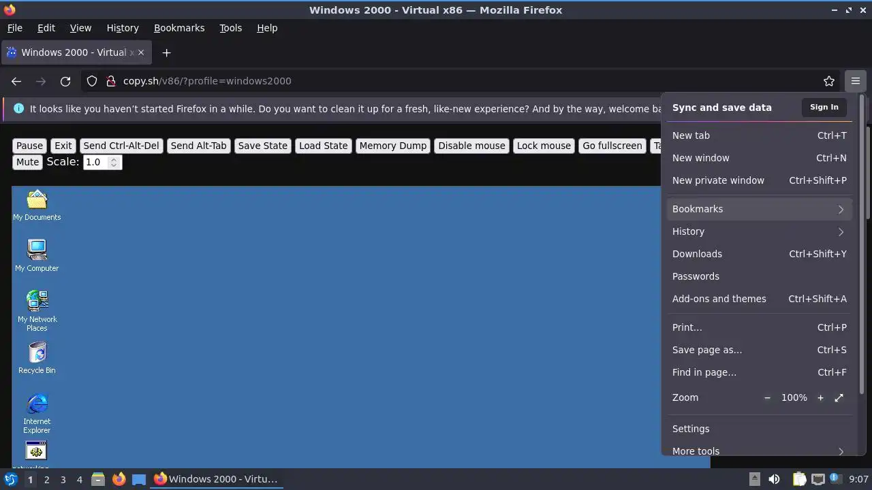Open Passwords from the menu

(x=758, y=276)
